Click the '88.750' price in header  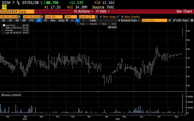tap(52, 3)
